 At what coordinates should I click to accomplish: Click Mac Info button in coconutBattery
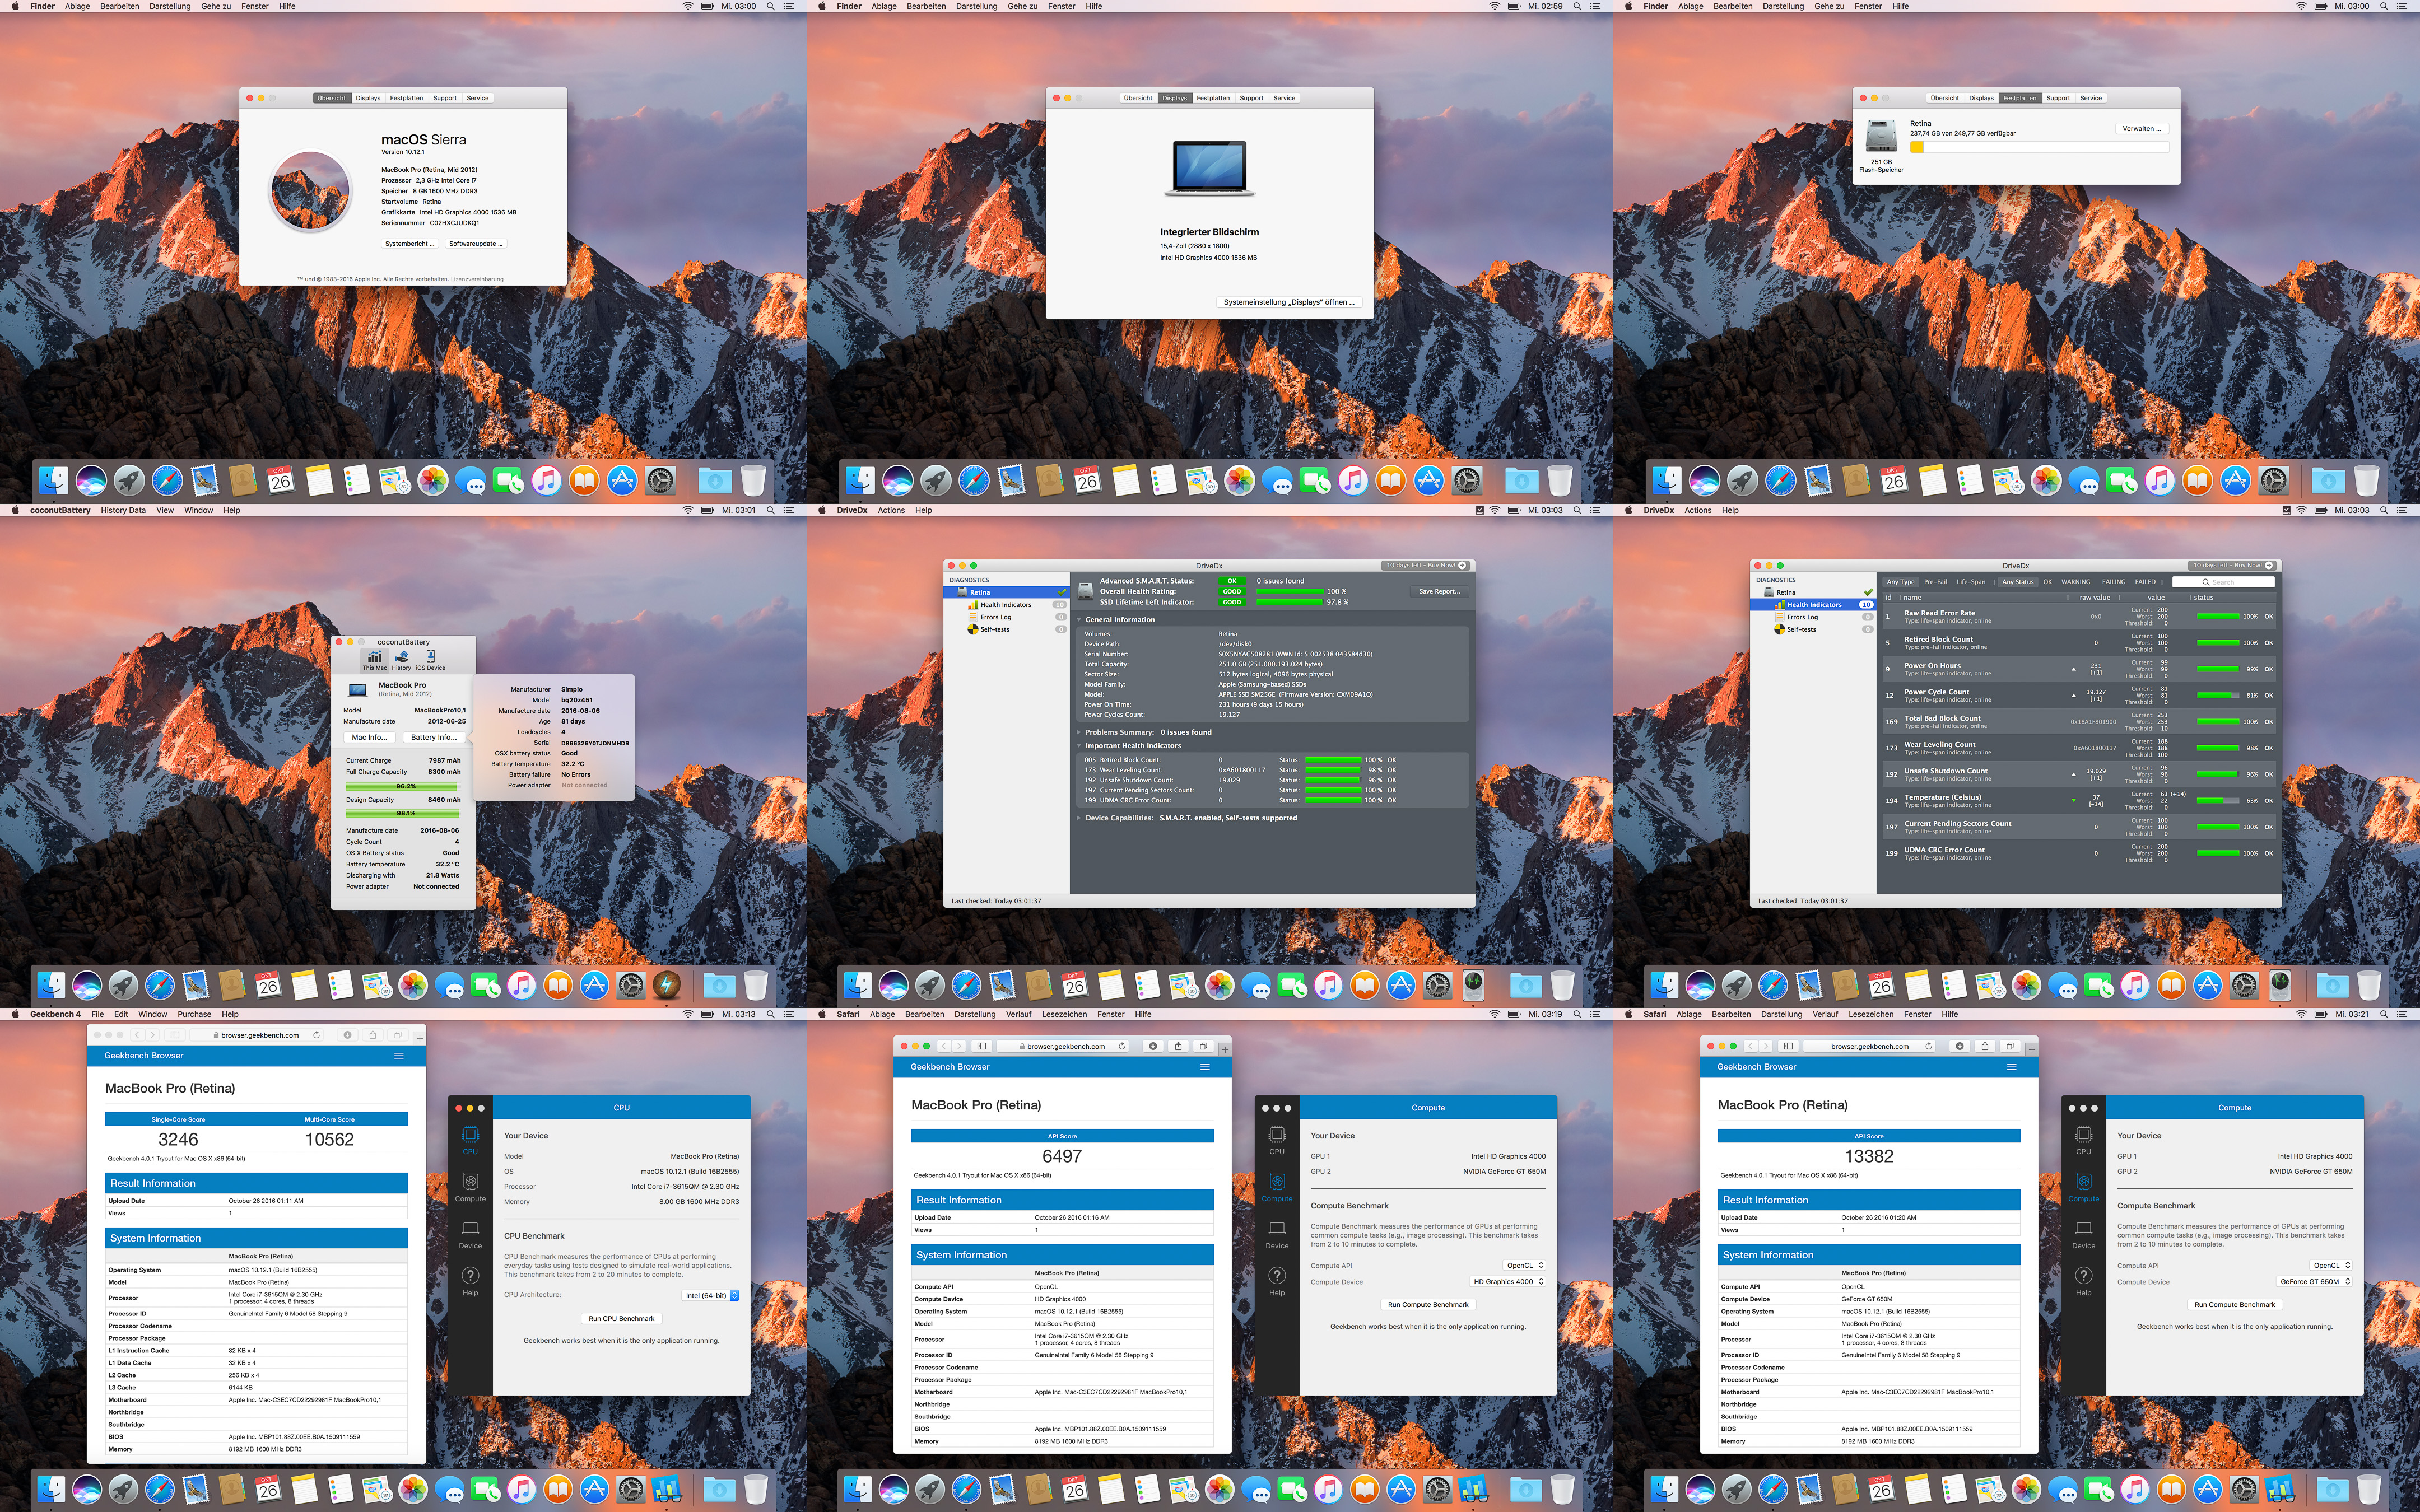coord(370,737)
